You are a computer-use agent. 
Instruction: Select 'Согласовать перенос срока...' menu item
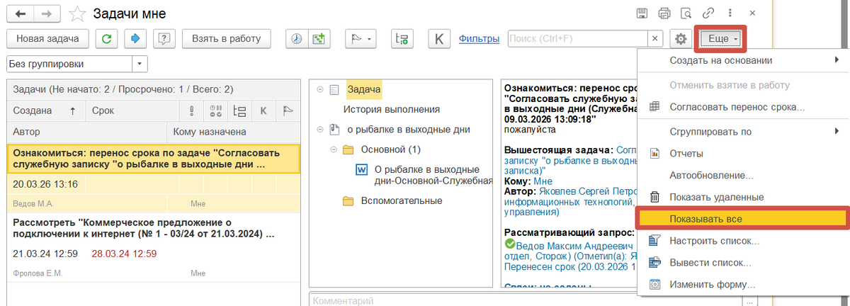pos(737,107)
